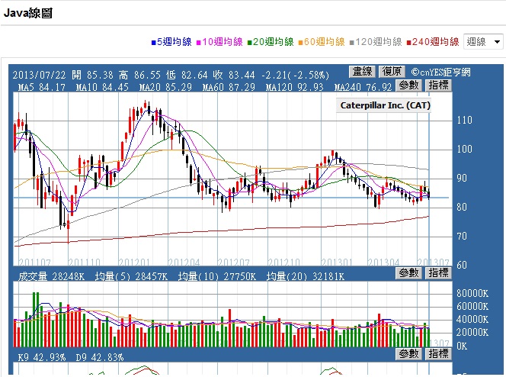Click the MA60 87.29 value
Viewport: 506px width, 377px height.
pos(229,87)
